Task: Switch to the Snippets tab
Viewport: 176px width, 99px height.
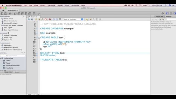Action: [x=169, y=16]
